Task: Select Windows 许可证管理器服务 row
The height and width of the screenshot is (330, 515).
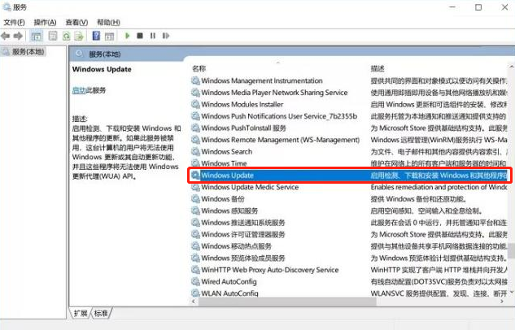Action: click(350, 234)
